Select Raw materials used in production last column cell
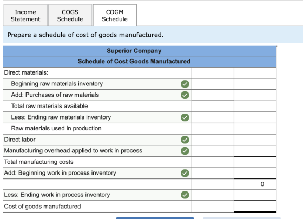 (x=255, y=129)
